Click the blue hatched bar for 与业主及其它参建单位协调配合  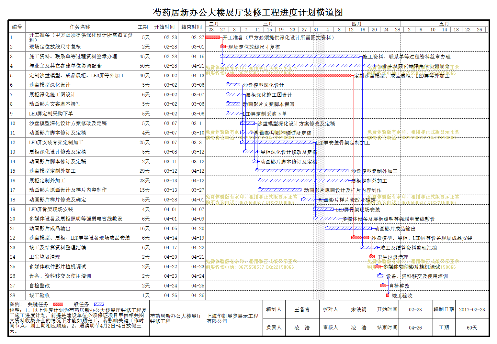[297, 66]
